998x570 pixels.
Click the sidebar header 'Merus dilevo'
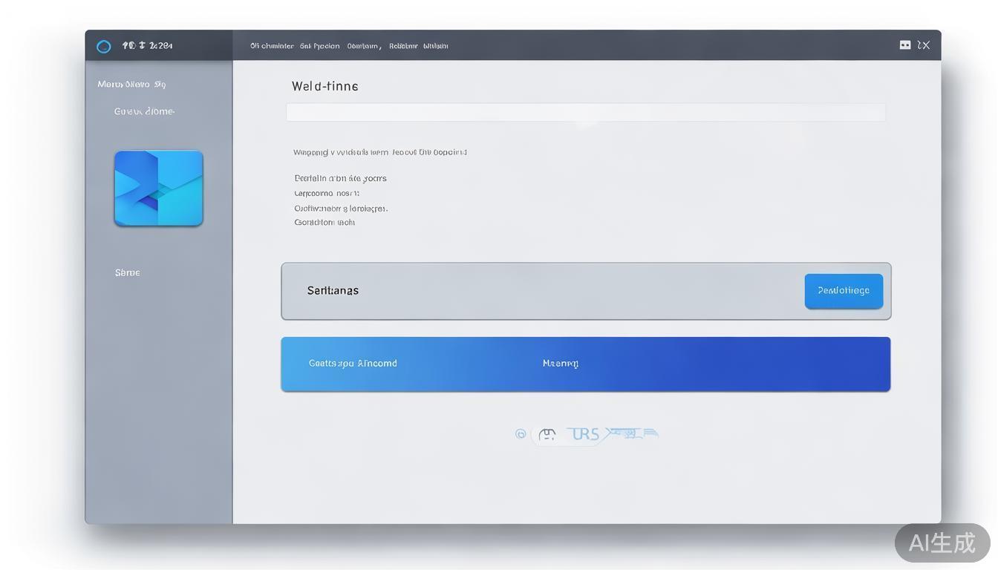click(x=131, y=85)
